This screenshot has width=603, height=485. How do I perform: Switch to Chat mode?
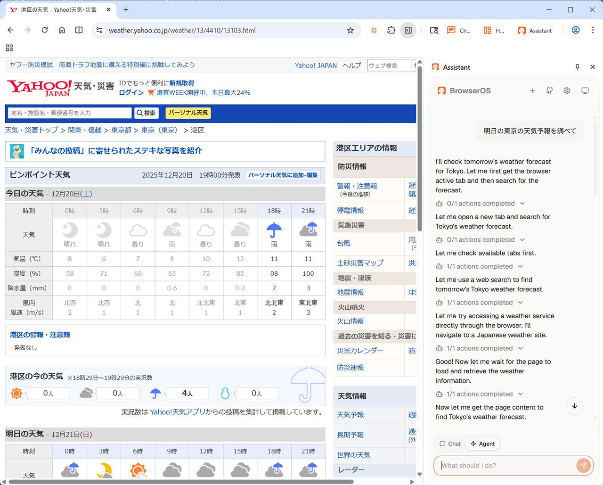pos(450,444)
